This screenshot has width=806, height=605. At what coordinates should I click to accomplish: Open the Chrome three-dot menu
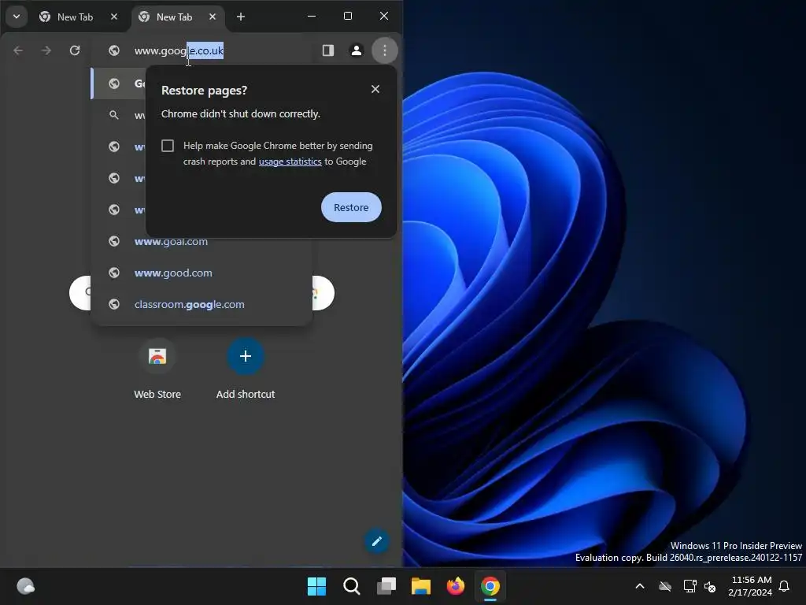click(384, 50)
